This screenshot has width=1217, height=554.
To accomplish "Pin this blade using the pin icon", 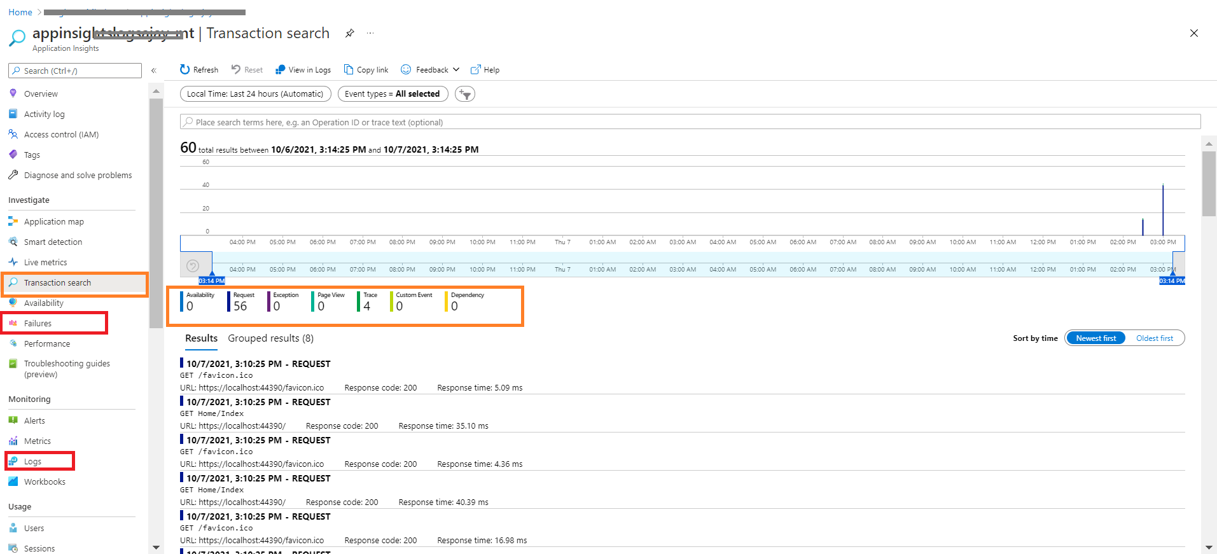I will [x=349, y=33].
